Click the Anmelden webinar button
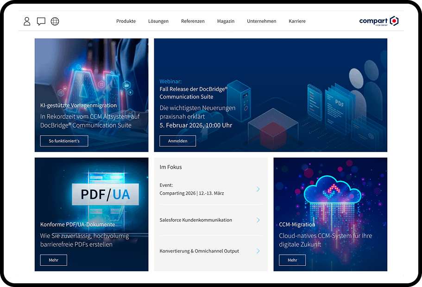This screenshot has width=422, height=287. [177, 141]
